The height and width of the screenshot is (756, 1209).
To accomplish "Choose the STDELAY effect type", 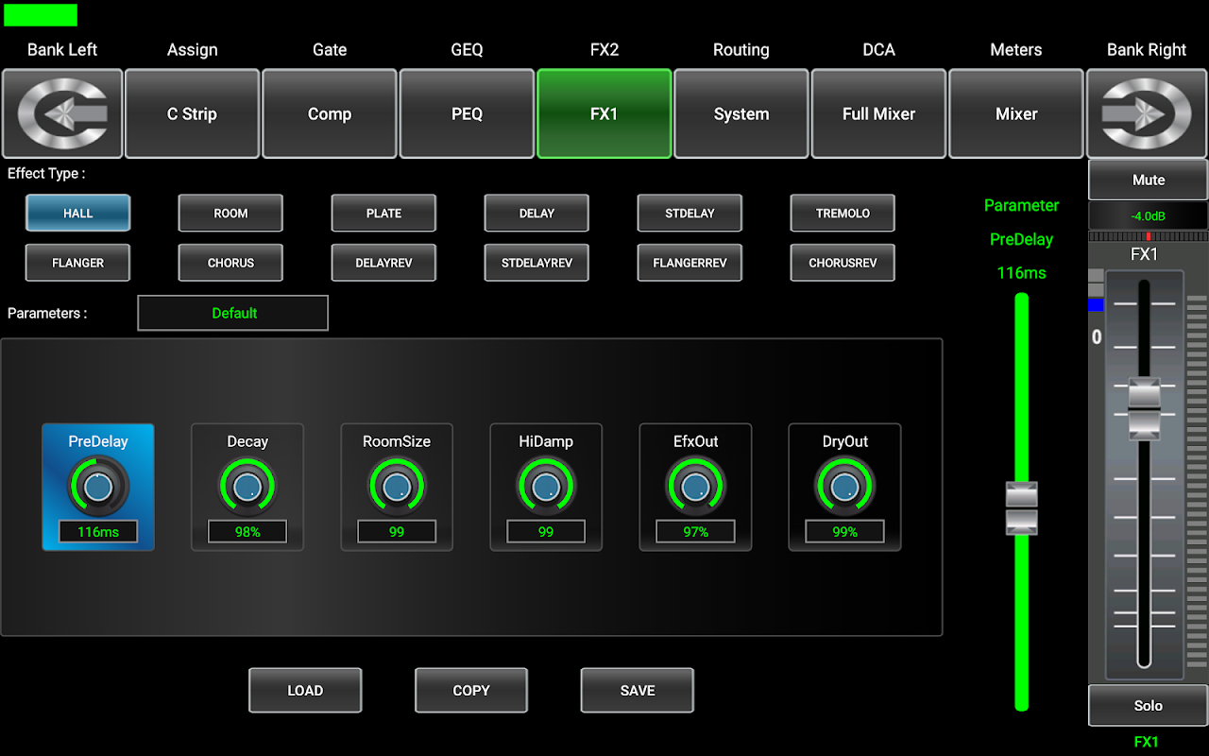I will (690, 214).
